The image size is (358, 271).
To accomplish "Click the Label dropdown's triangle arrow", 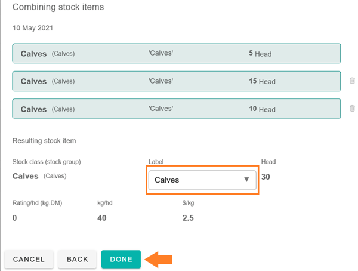I will tap(246, 180).
